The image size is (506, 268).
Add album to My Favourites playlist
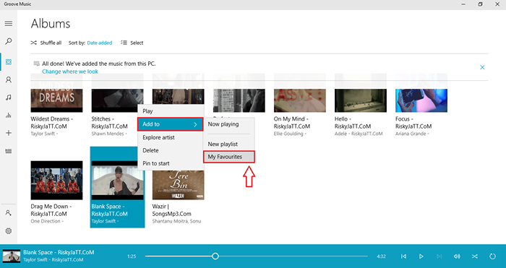229,157
